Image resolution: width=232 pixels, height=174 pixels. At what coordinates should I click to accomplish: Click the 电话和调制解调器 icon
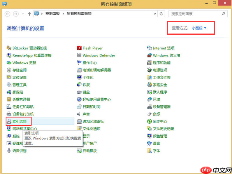click(x=79, y=70)
